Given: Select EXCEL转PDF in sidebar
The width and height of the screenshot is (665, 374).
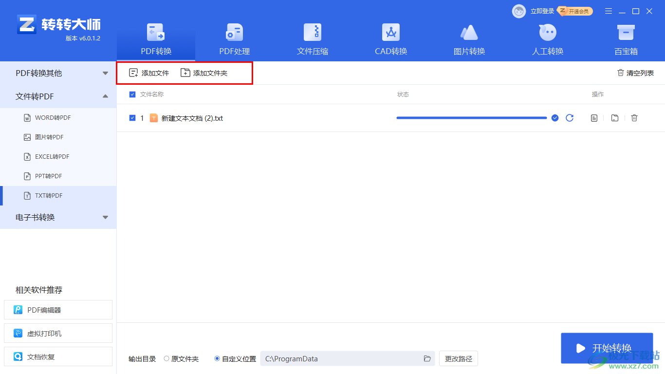Looking at the screenshot, I should point(58,157).
